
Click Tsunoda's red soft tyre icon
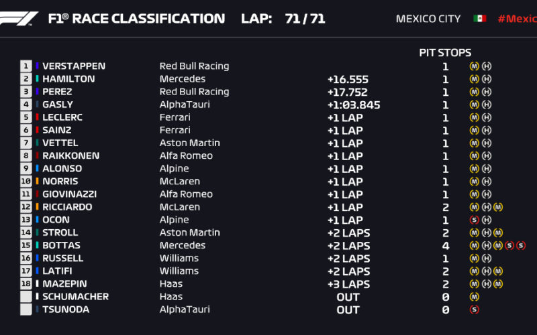(x=475, y=310)
